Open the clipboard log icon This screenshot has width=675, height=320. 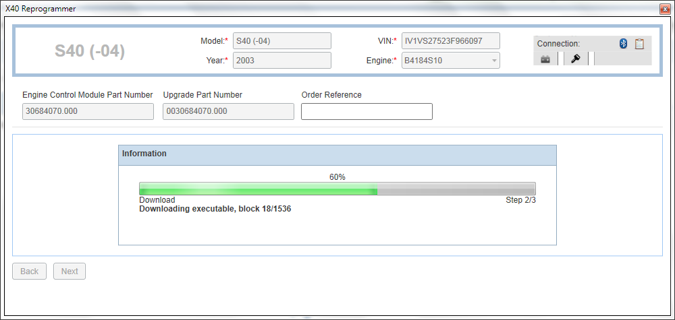tap(639, 43)
